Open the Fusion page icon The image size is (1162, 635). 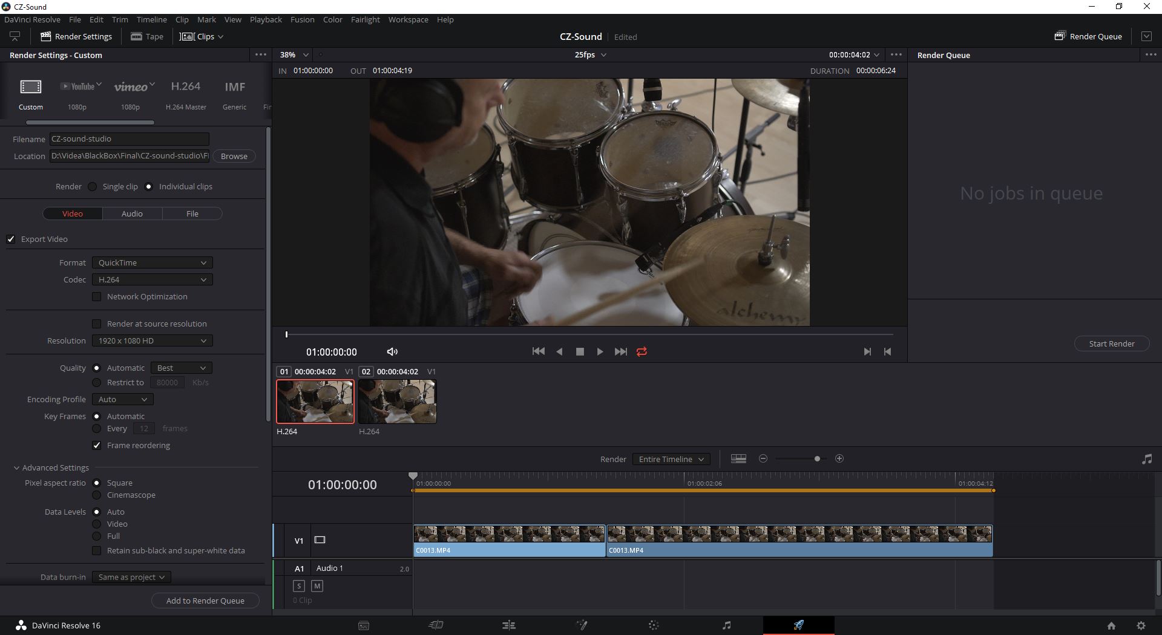point(582,625)
